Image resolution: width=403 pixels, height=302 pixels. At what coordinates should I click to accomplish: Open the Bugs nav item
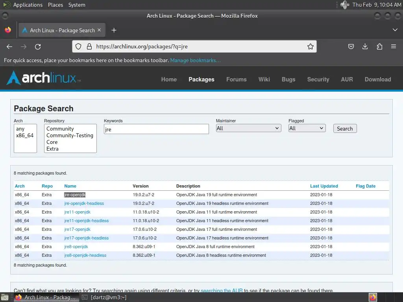(x=288, y=79)
